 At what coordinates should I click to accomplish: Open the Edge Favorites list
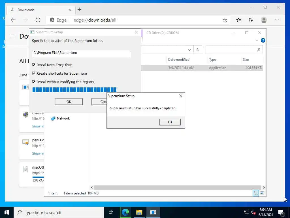click(238, 20)
